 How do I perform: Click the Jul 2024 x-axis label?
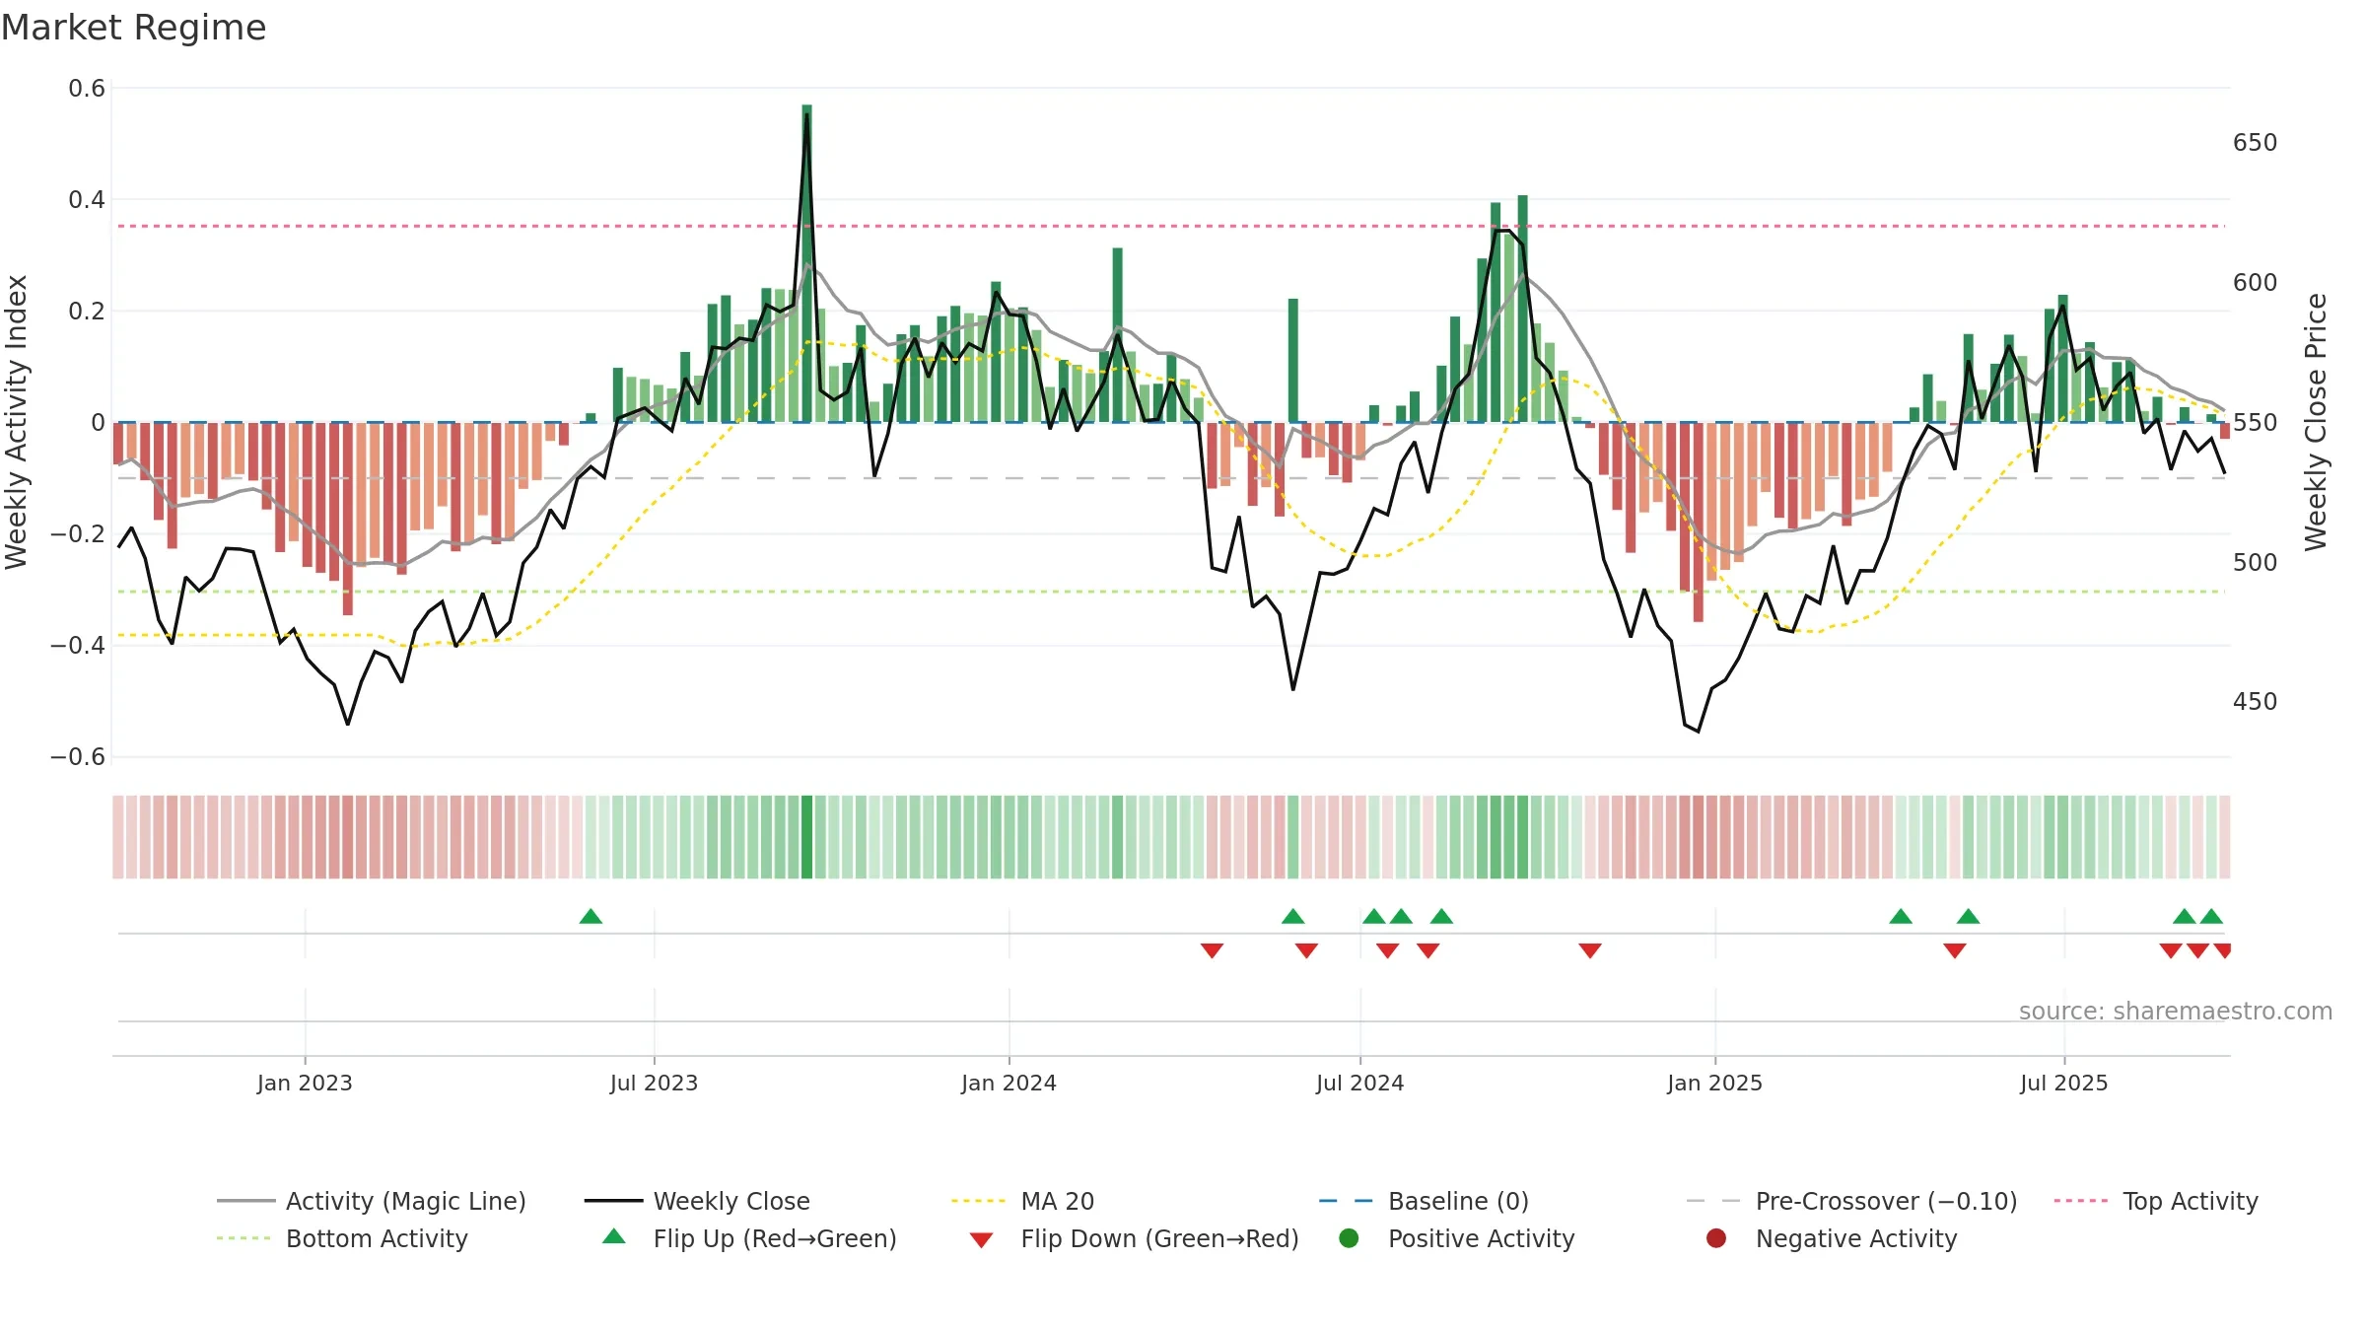pyautogui.click(x=1359, y=1083)
